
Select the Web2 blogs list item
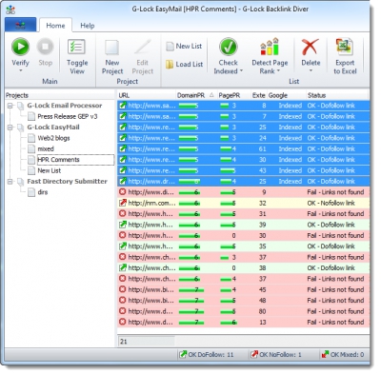53,138
